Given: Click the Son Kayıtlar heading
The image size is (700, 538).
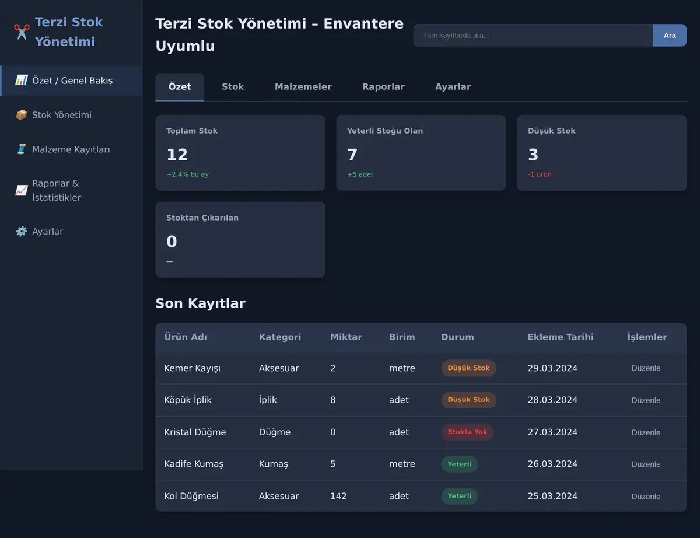Looking at the screenshot, I should [200, 303].
